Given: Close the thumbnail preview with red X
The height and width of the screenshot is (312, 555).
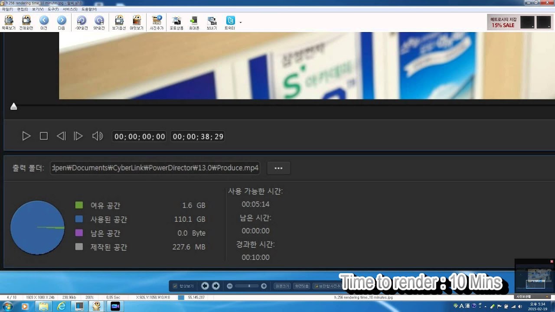Looking at the screenshot, I should (x=552, y=261).
